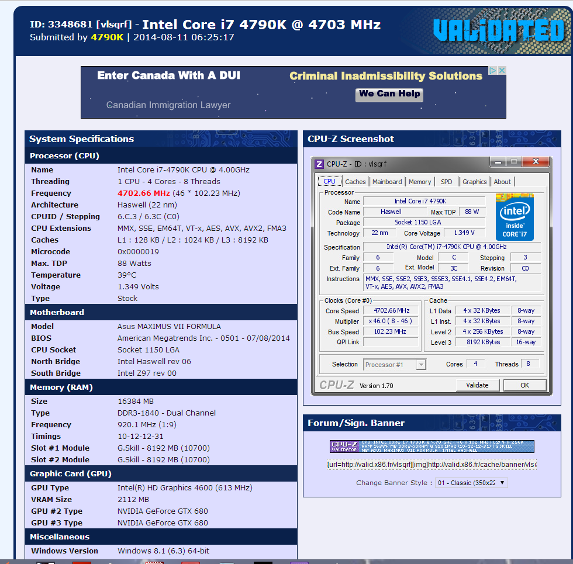
Task: Close the banner ad with the X icon
Action: 502,71
